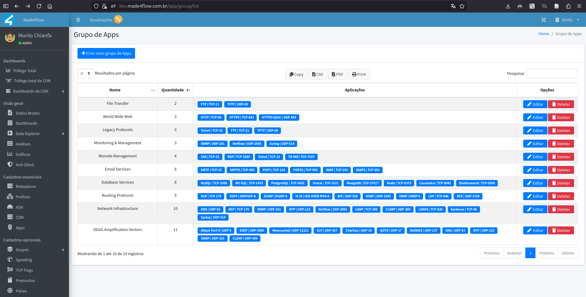Click the Pesquisar search field
Screen dimensions: 586x297
pyautogui.click(x=552, y=74)
